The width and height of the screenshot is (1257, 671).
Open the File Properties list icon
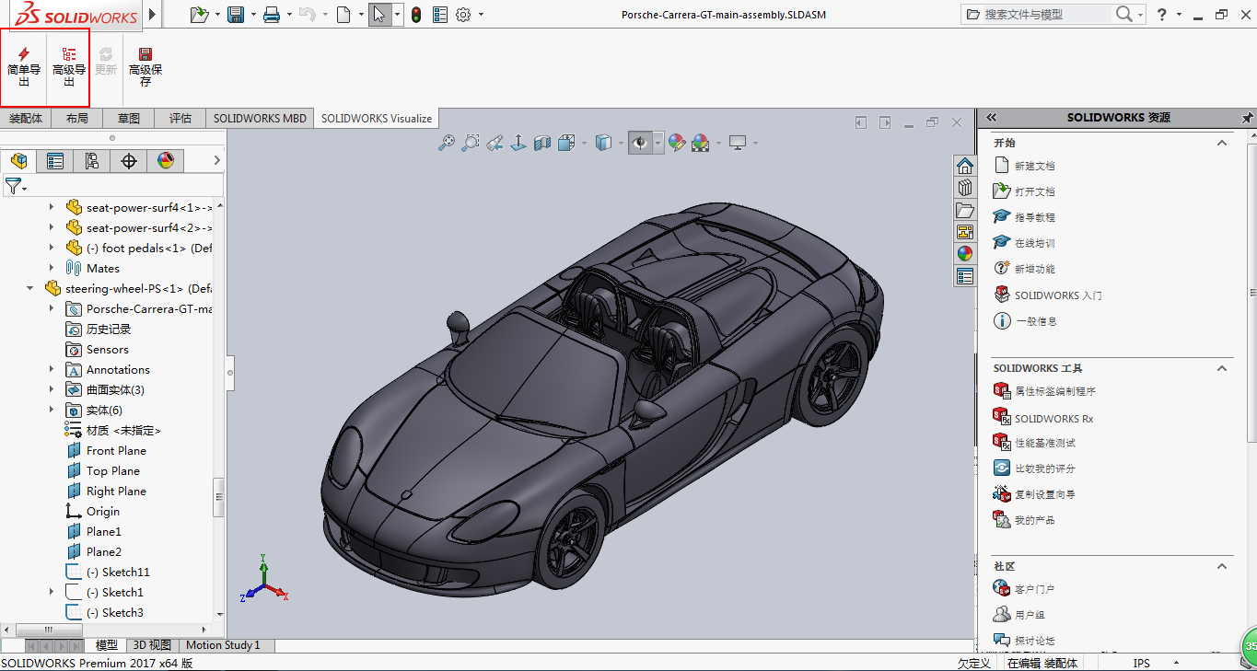pyautogui.click(x=440, y=15)
